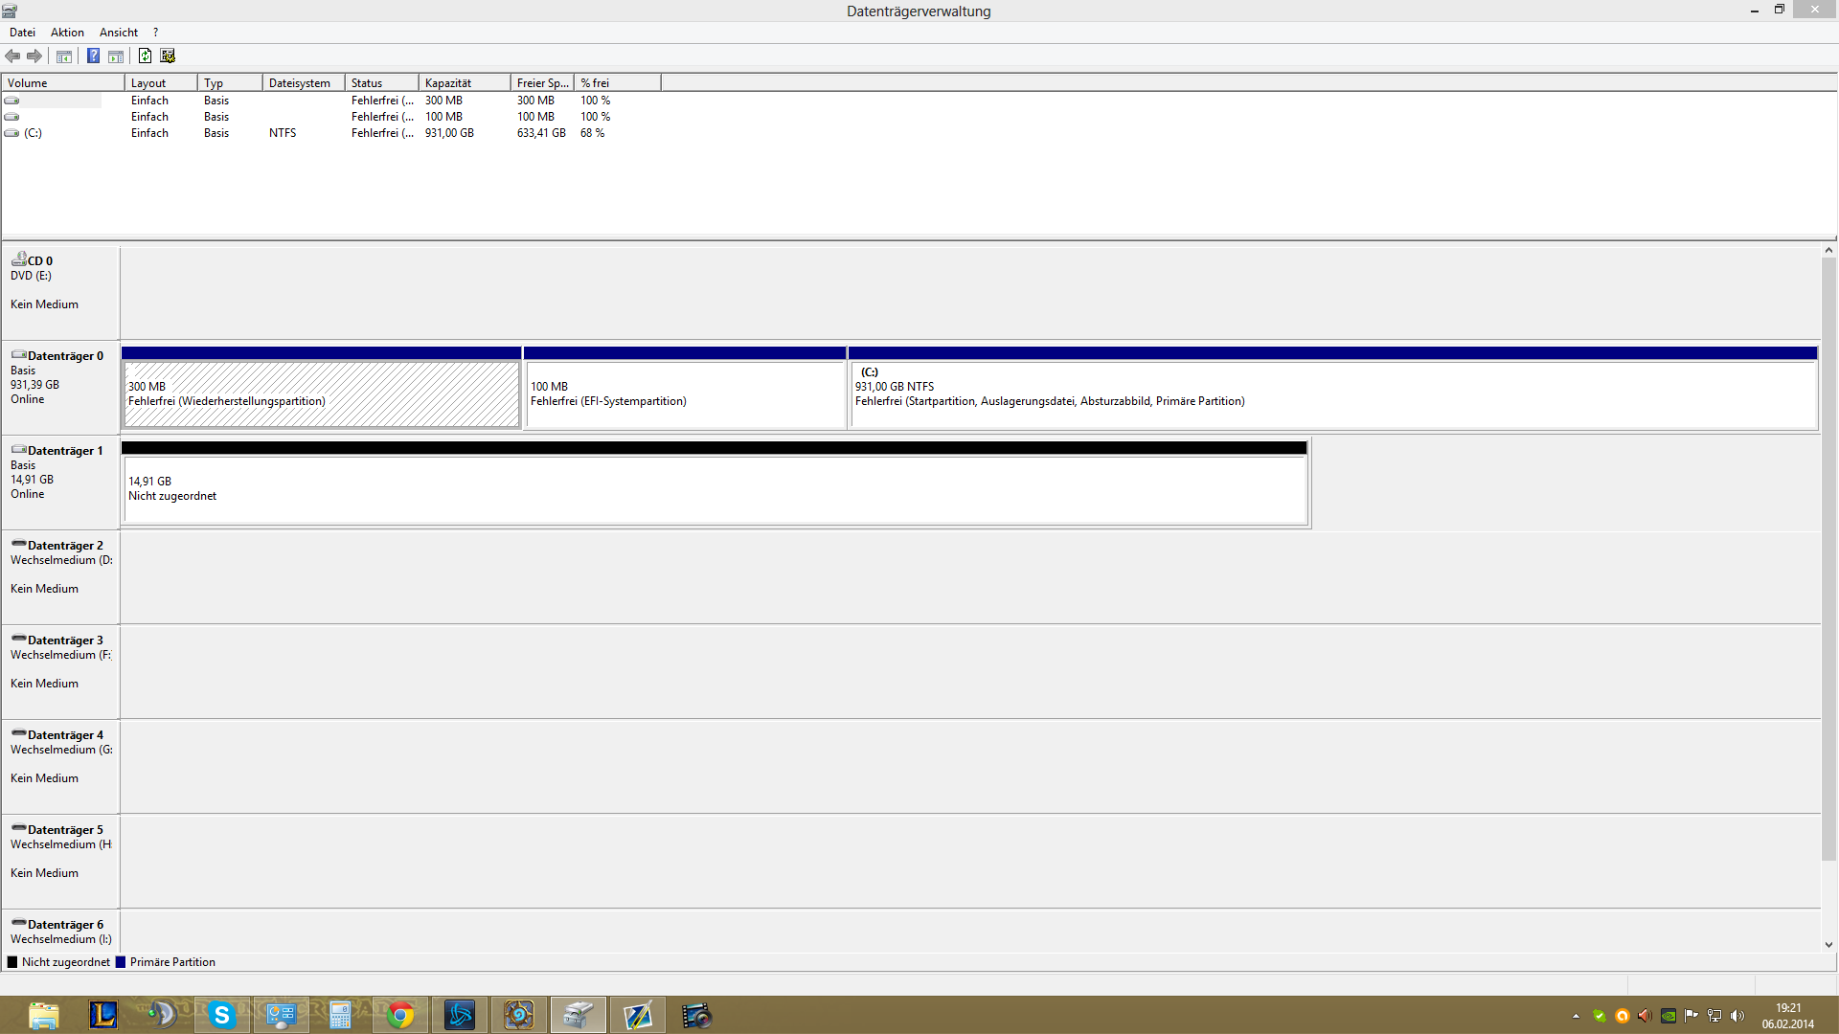Click the Show/Hide Console Tree icon
Image resolution: width=1839 pixels, height=1034 pixels.
(64, 56)
